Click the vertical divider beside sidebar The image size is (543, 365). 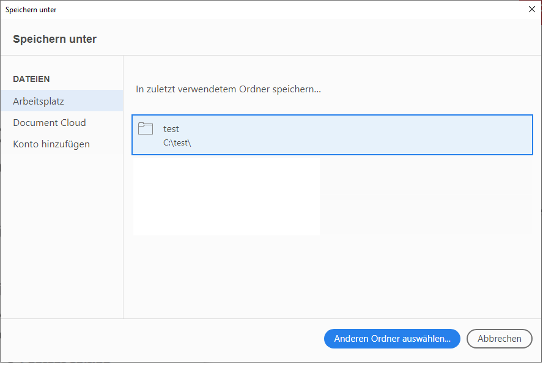coord(124,187)
